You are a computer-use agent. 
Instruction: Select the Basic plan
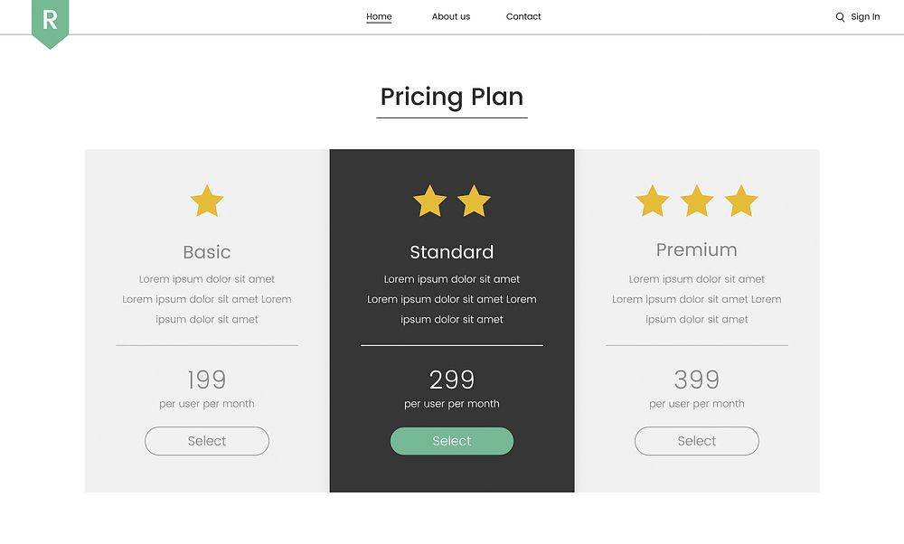tap(207, 441)
